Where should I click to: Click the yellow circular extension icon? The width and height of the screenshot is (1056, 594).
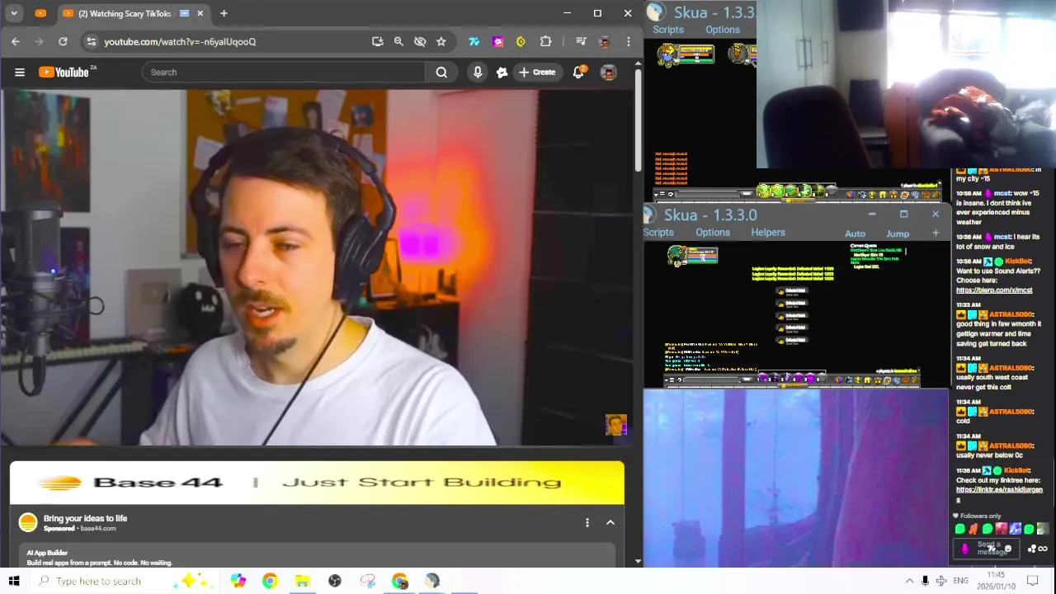[x=521, y=41]
